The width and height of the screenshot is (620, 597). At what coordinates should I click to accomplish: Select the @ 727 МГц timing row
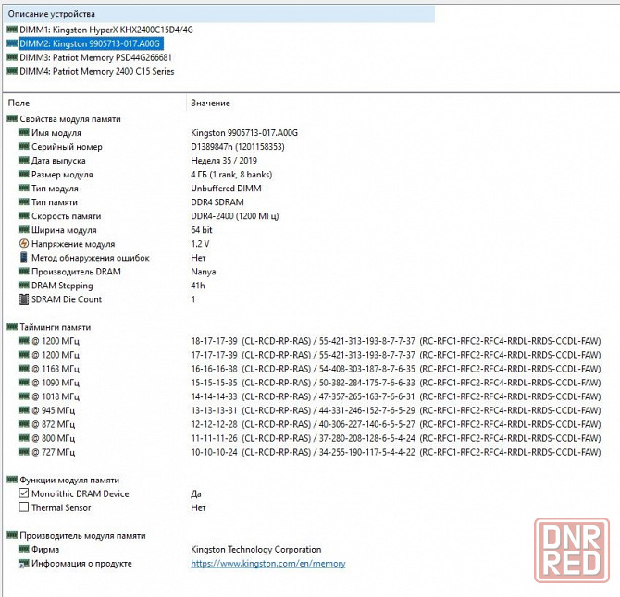(x=310, y=452)
